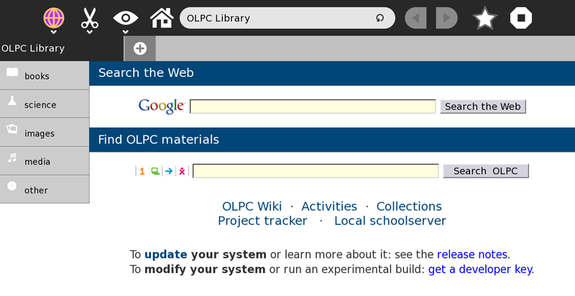Click the Search OLPC button

485,171
